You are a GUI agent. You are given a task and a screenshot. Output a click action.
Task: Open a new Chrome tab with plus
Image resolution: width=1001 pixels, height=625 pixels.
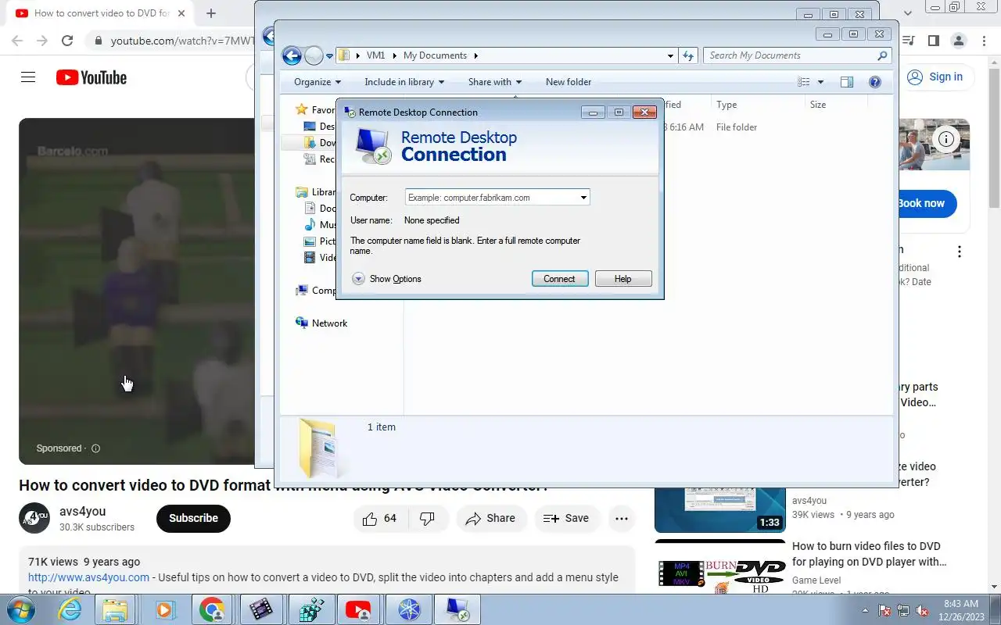click(x=211, y=13)
